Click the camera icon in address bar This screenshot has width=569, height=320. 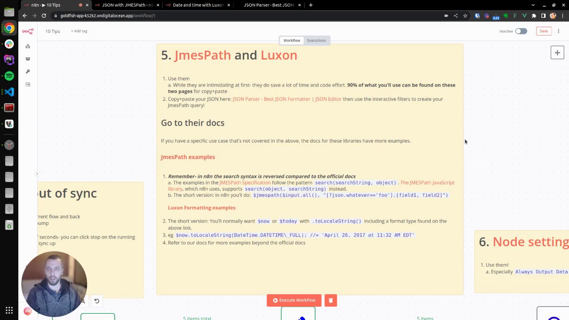point(446,16)
